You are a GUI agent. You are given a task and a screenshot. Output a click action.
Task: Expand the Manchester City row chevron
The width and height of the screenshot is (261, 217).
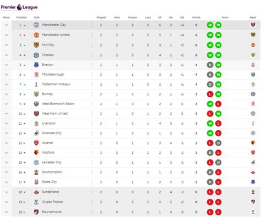7,25
